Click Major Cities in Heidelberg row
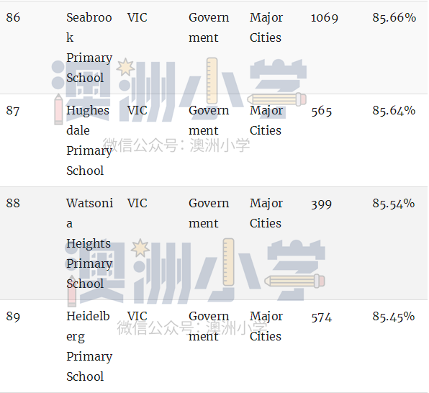429x393 pixels. tap(266, 326)
